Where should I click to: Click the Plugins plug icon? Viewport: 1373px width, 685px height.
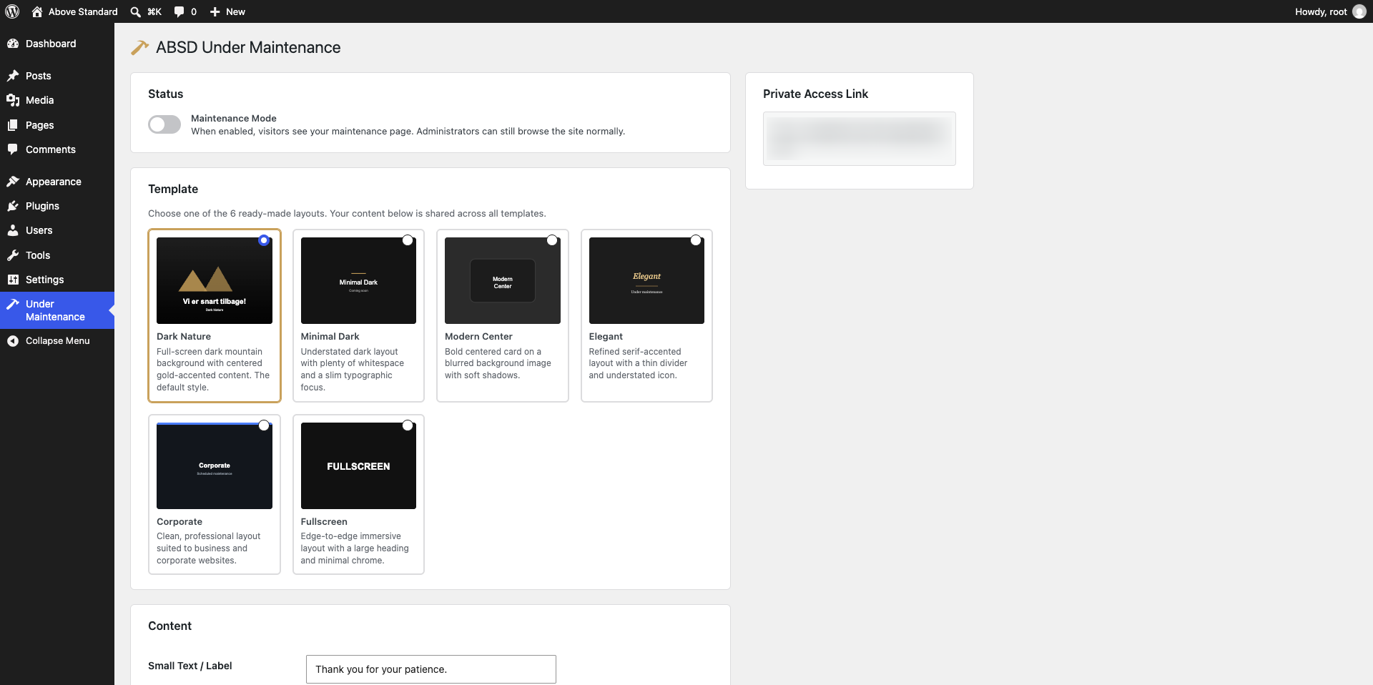pyautogui.click(x=13, y=206)
